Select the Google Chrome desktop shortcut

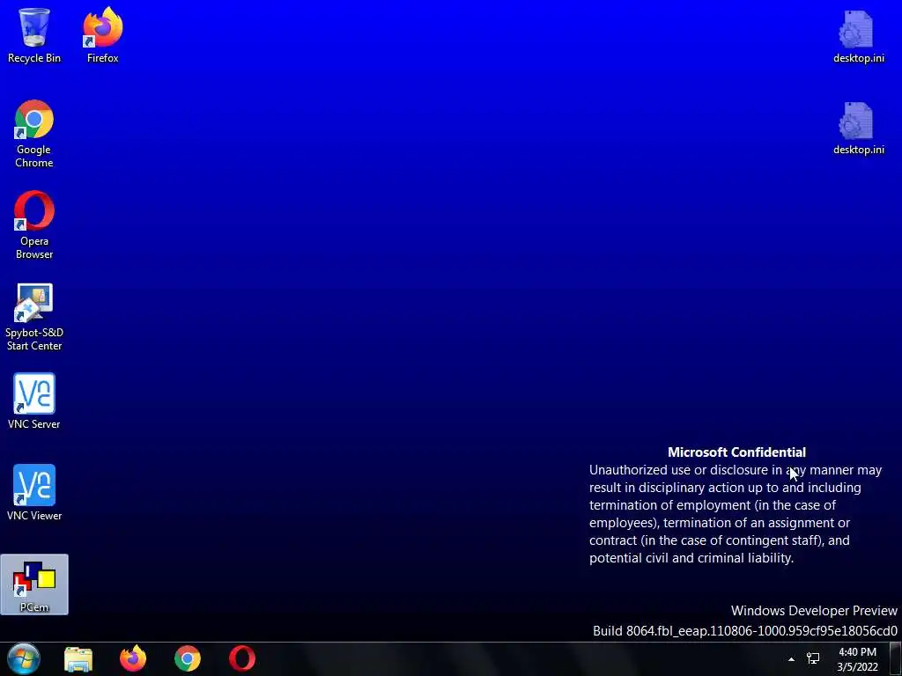tap(34, 134)
